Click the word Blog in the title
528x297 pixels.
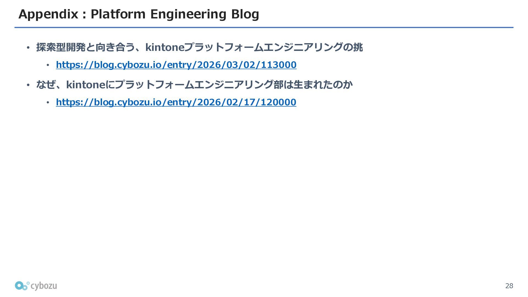(245, 14)
